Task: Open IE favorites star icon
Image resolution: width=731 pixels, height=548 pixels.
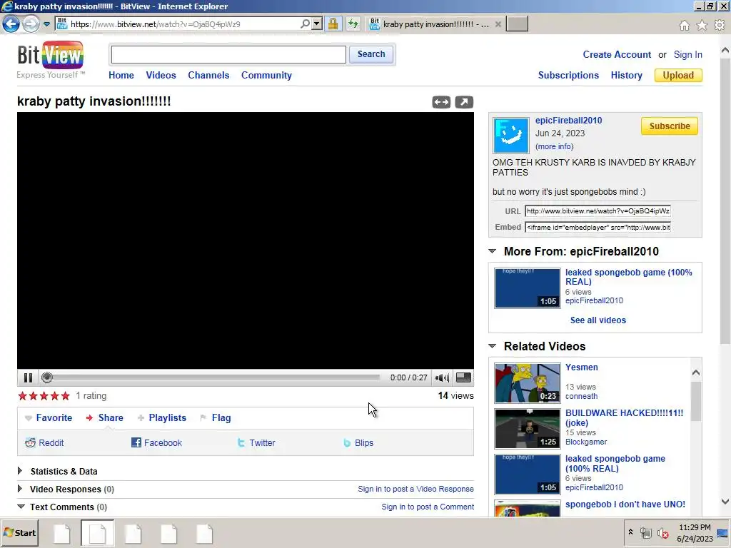Action: pos(702,25)
